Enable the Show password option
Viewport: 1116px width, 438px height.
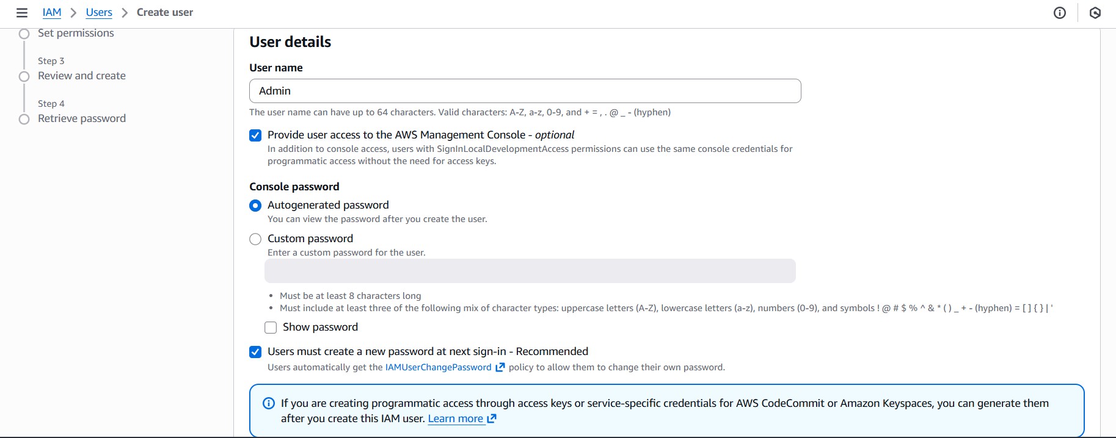pos(271,328)
